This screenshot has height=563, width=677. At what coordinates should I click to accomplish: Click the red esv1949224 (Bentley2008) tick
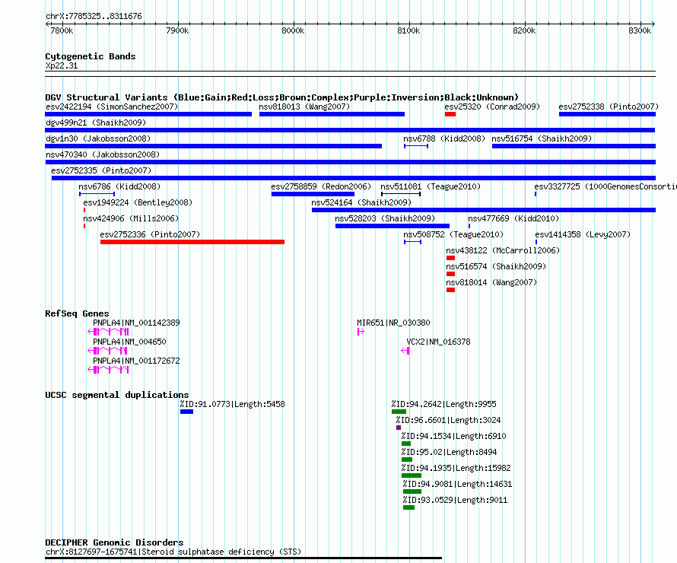pos(84,210)
